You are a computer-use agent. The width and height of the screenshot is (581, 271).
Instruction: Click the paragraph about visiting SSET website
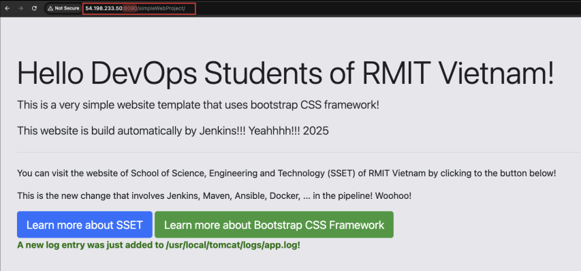(287, 173)
